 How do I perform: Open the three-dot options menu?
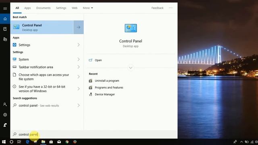tap(171, 8)
